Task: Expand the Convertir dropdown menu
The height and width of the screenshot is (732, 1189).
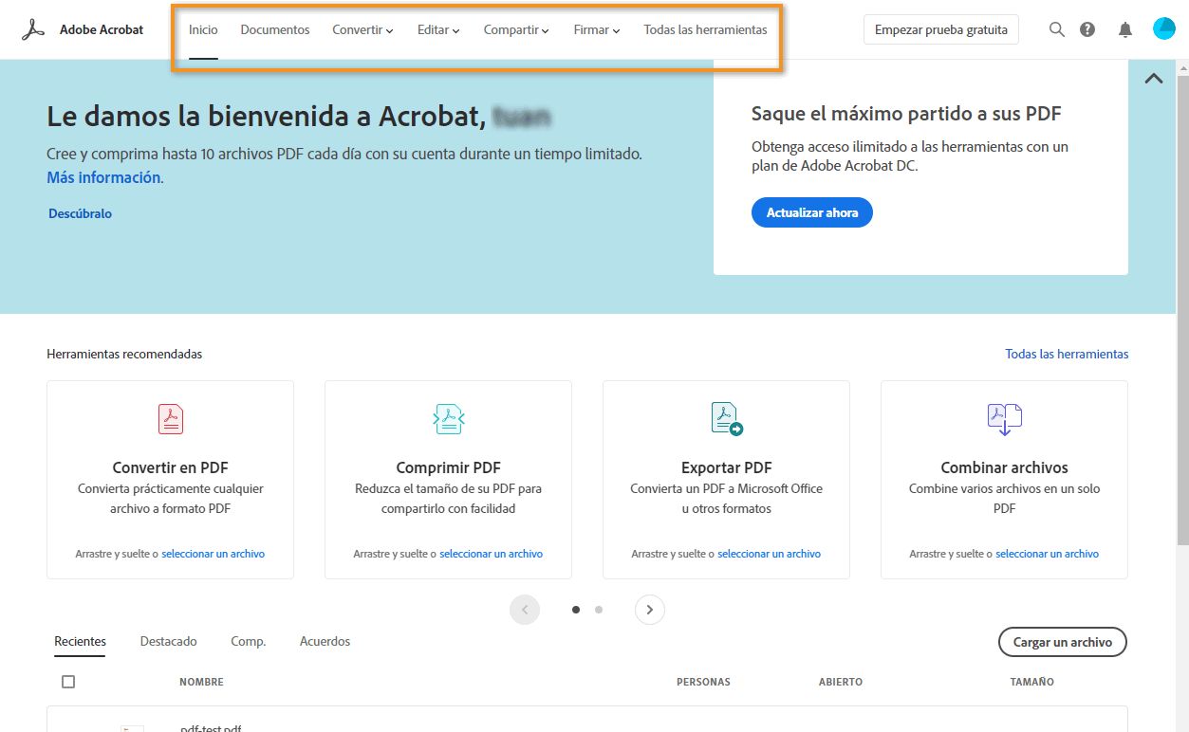Action: point(363,29)
